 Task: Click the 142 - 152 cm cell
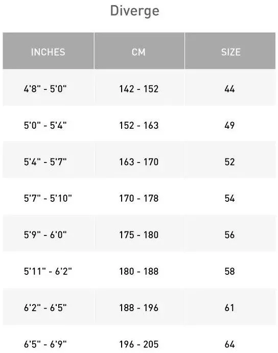pyautogui.click(x=139, y=89)
